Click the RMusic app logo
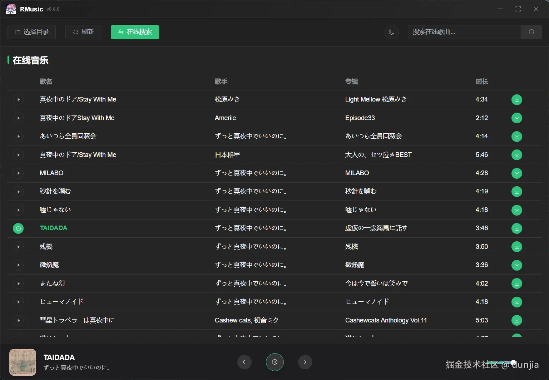Image resolution: width=549 pixels, height=380 pixels. (x=10, y=9)
